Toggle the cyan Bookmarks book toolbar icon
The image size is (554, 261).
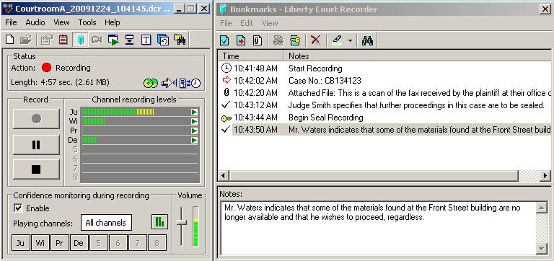point(81,40)
